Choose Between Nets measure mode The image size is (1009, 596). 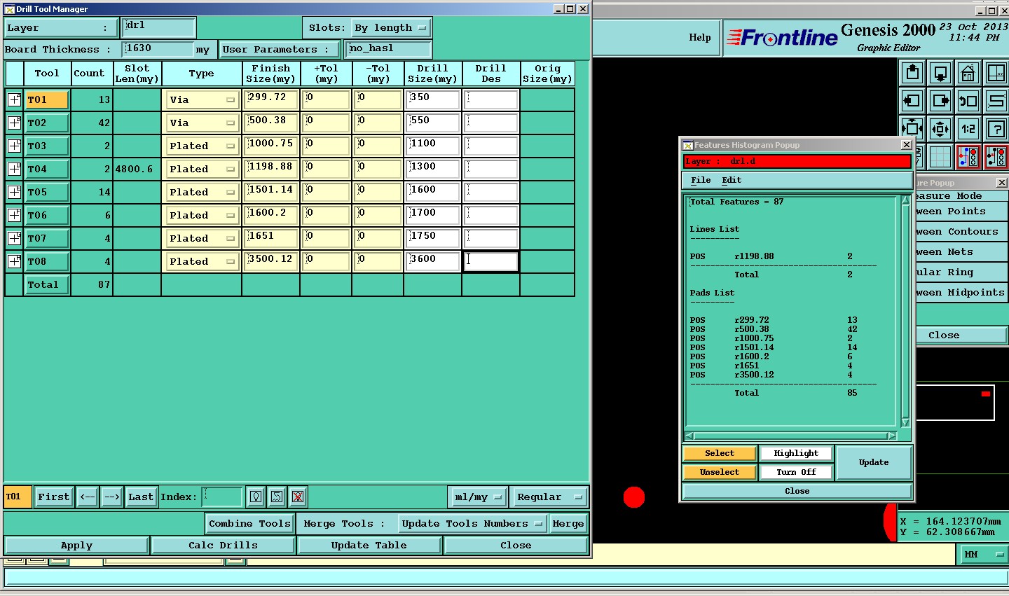(961, 252)
